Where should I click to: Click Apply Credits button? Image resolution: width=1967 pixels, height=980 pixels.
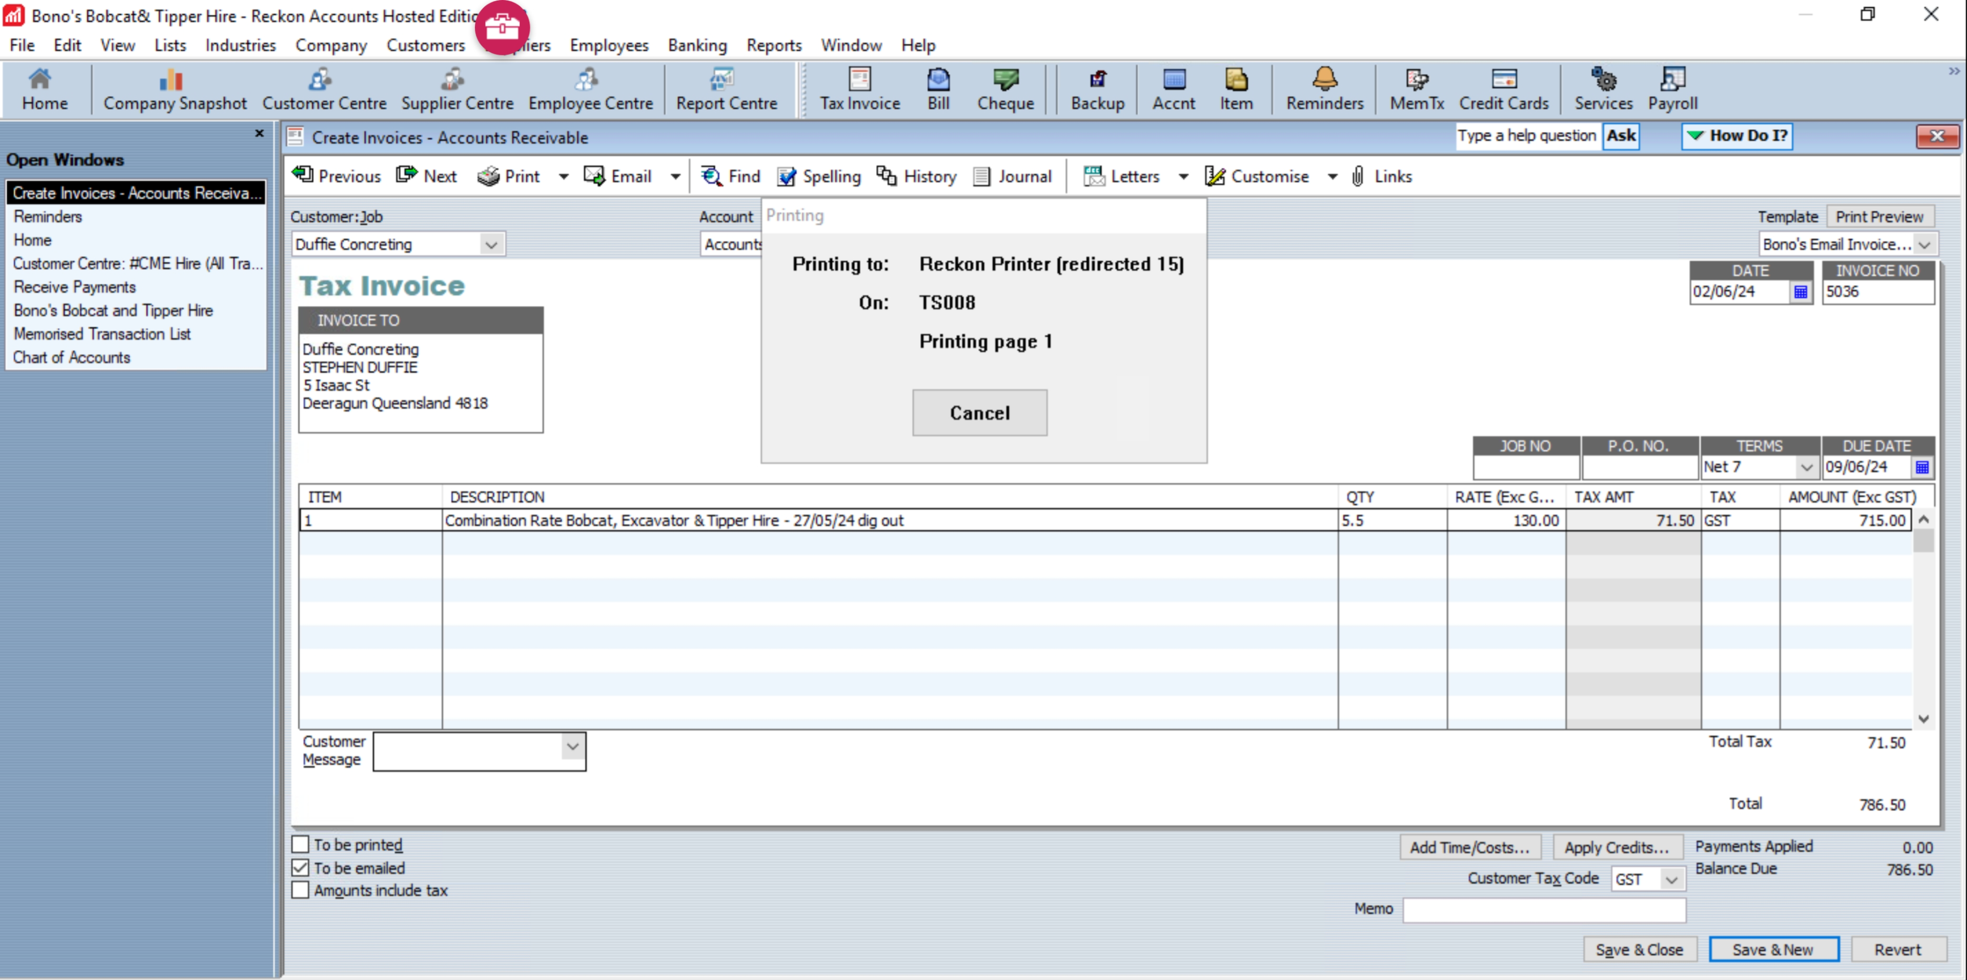point(1617,847)
